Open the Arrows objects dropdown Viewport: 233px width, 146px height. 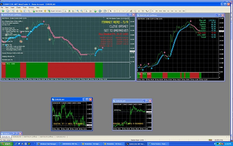147,11
